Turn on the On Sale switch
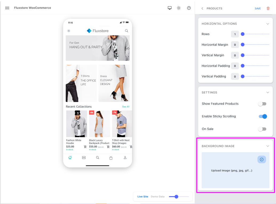Screen dimensions: 276x204 (262, 129)
